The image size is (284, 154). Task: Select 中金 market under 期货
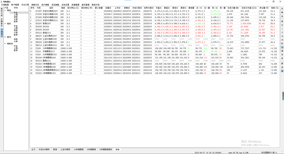(16, 13)
